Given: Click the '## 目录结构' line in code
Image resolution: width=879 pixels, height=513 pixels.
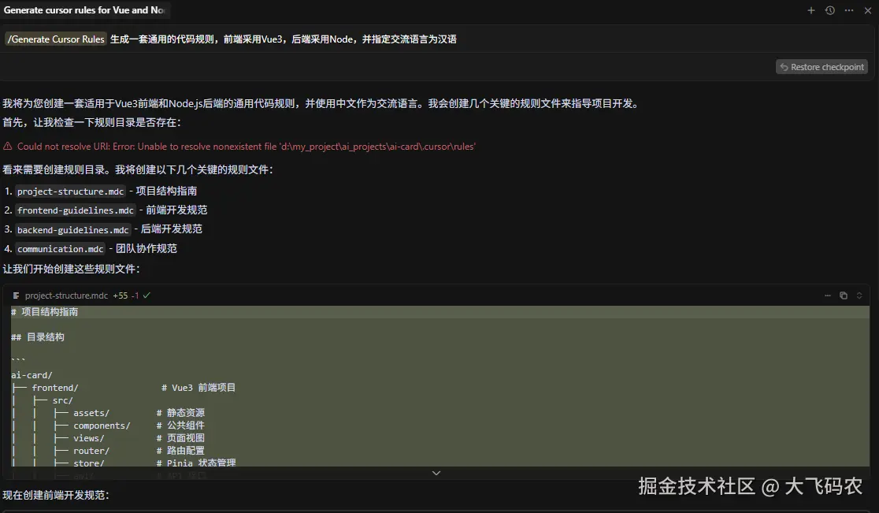Looking at the screenshot, I should click(x=38, y=337).
